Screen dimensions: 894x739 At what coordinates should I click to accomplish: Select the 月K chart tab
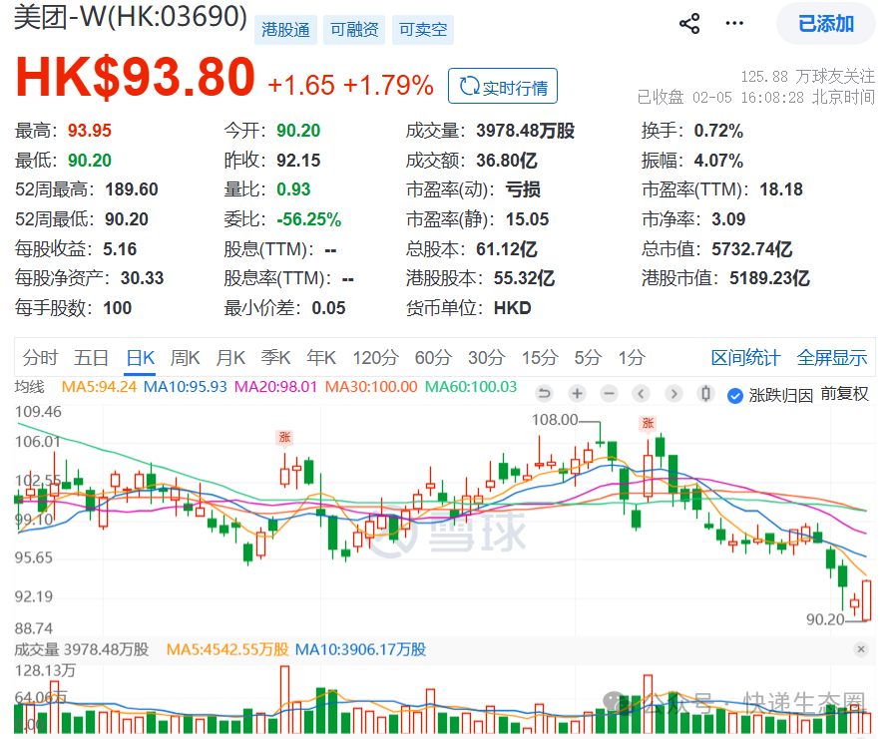click(230, 358)
